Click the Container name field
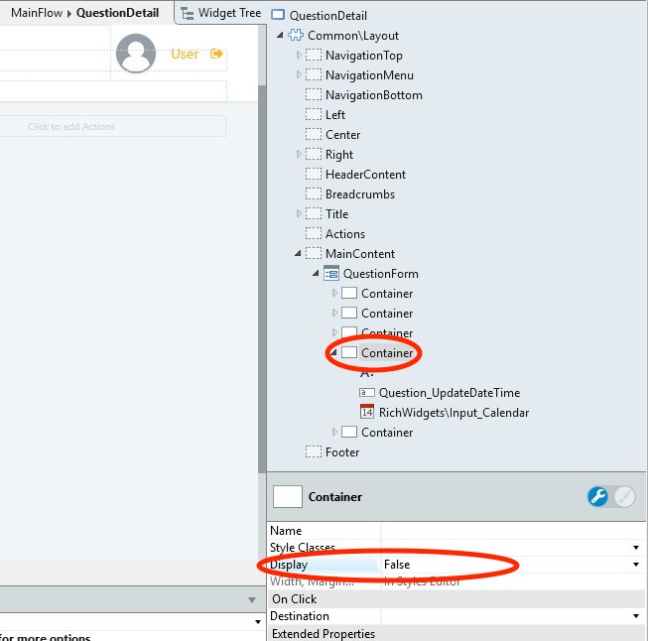648x641 pixels. click(513, 531)
